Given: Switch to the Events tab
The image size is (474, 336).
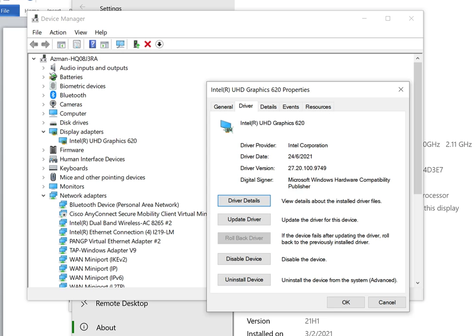Looking at the screenshot, I should (x=291, y=107).
